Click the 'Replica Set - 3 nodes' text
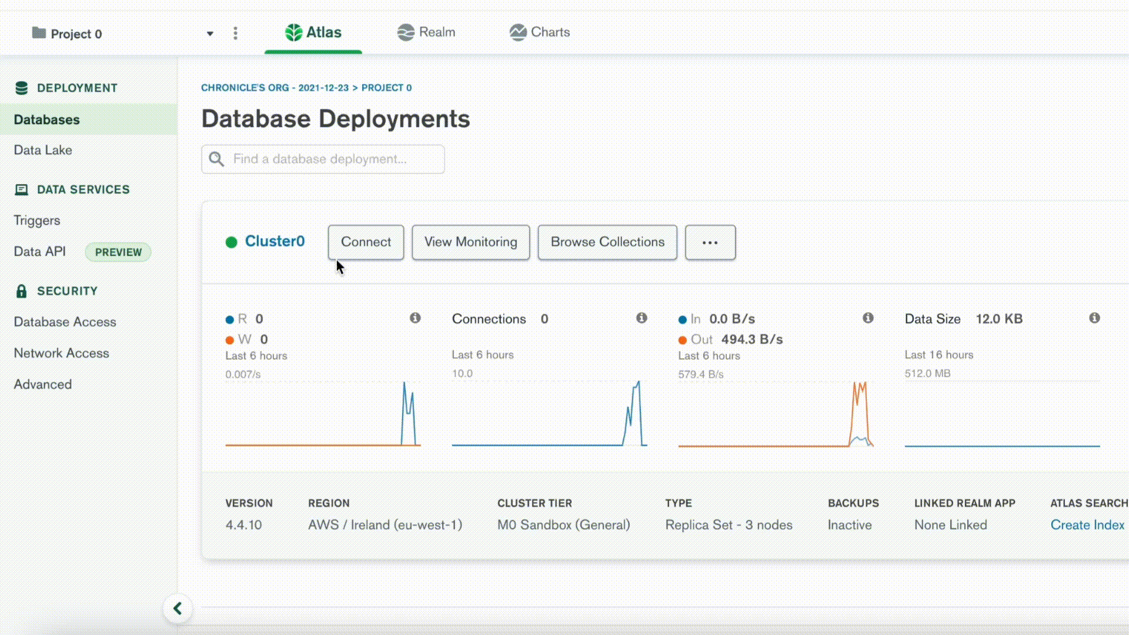This screenshot has height=635, width=1129. click(x=729, y=525)
